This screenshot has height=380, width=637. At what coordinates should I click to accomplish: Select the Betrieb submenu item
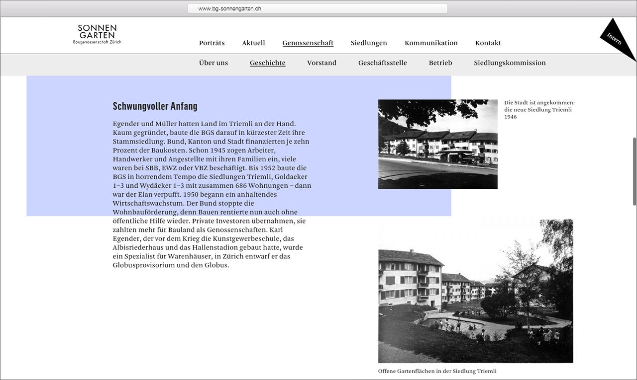click(x=440, y=63)
